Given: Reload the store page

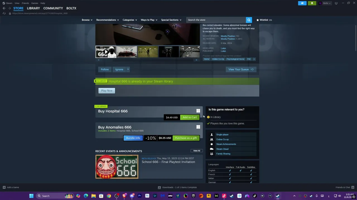Looking at the screenshot, I should click(4, 13).
